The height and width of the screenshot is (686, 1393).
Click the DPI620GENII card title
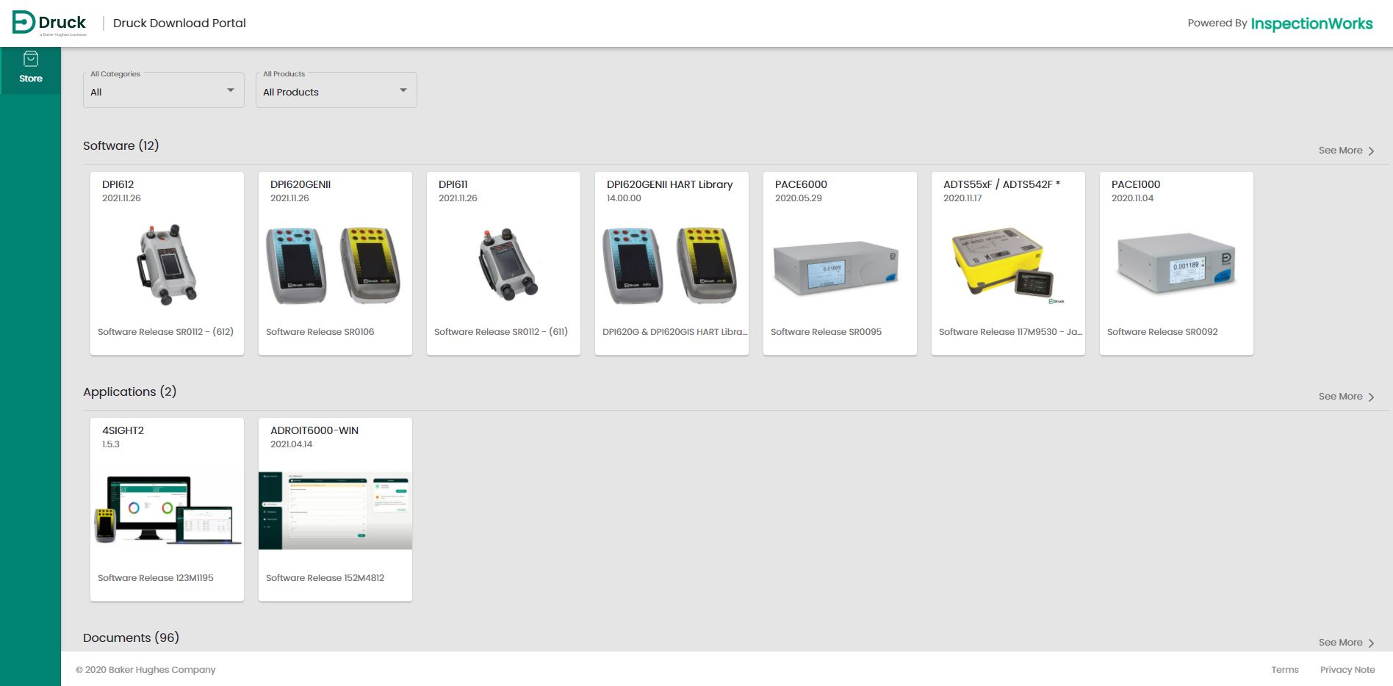[x=300, y=184]
